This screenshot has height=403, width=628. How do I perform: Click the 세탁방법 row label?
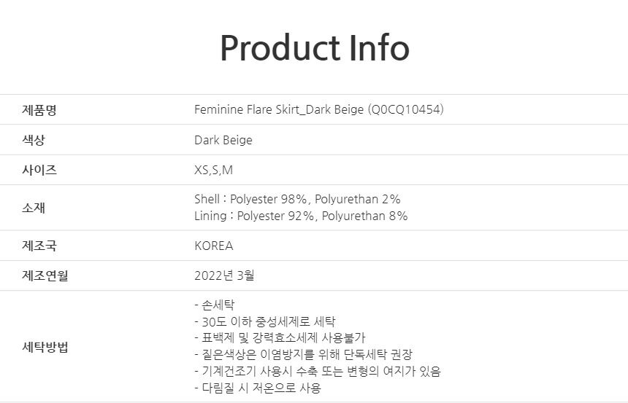(x=45, y=347)
